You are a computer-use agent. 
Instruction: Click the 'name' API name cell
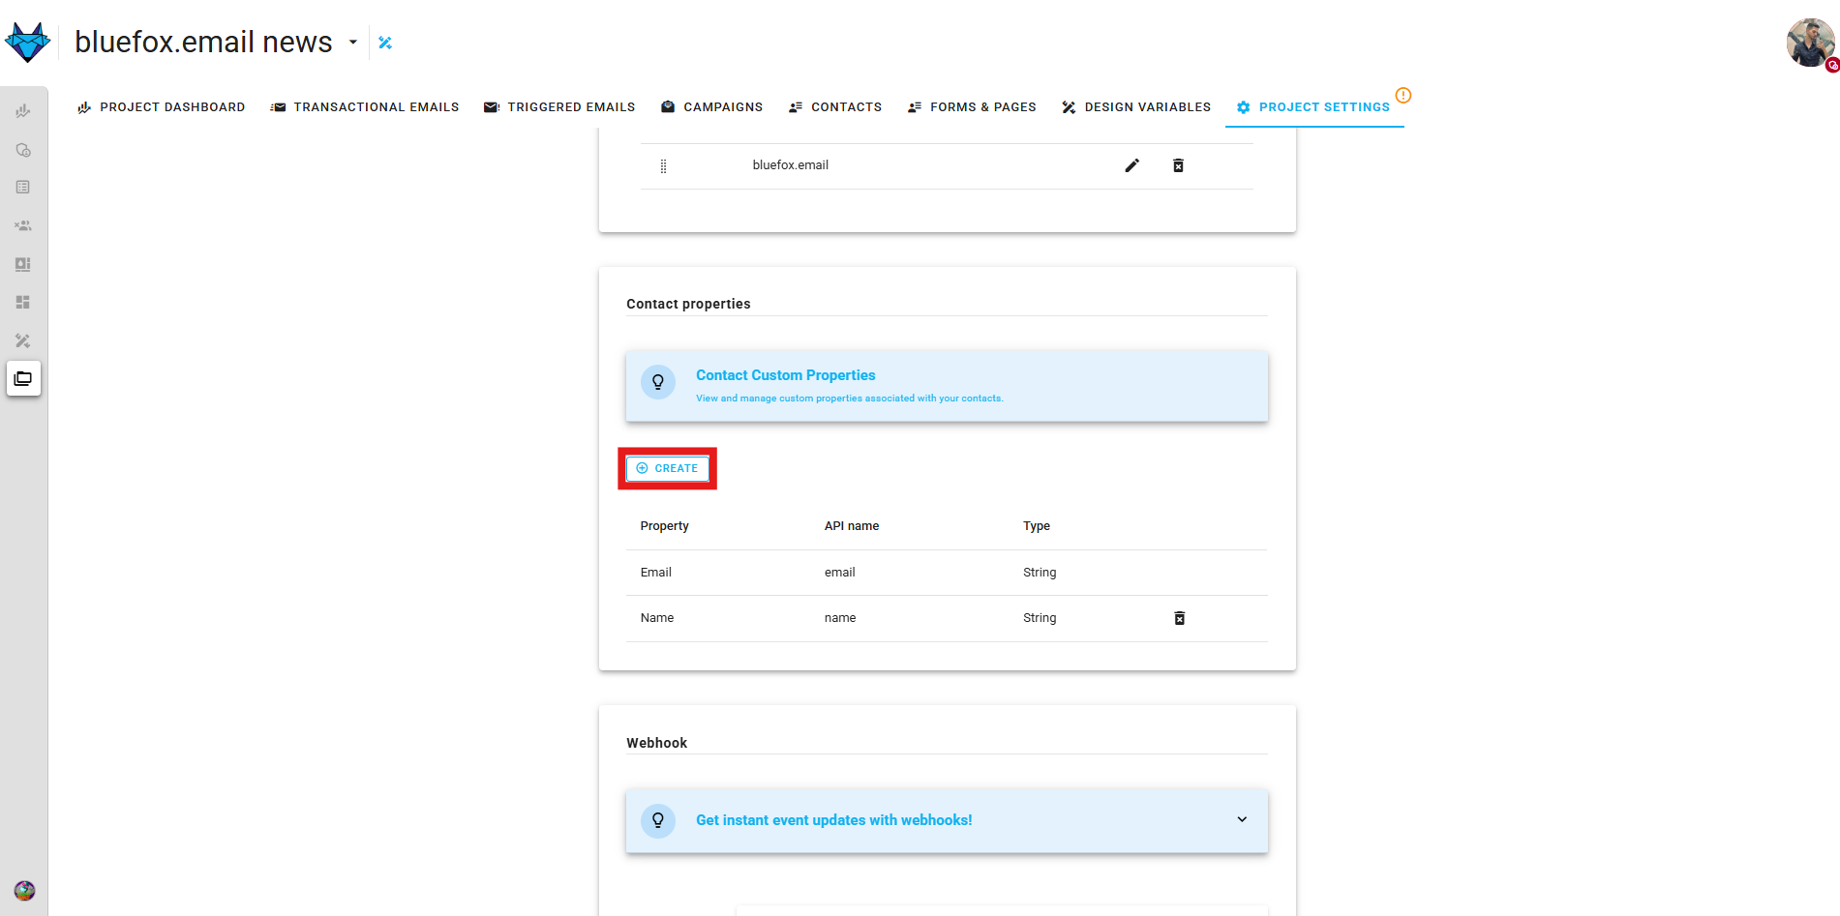coord(839,618)
